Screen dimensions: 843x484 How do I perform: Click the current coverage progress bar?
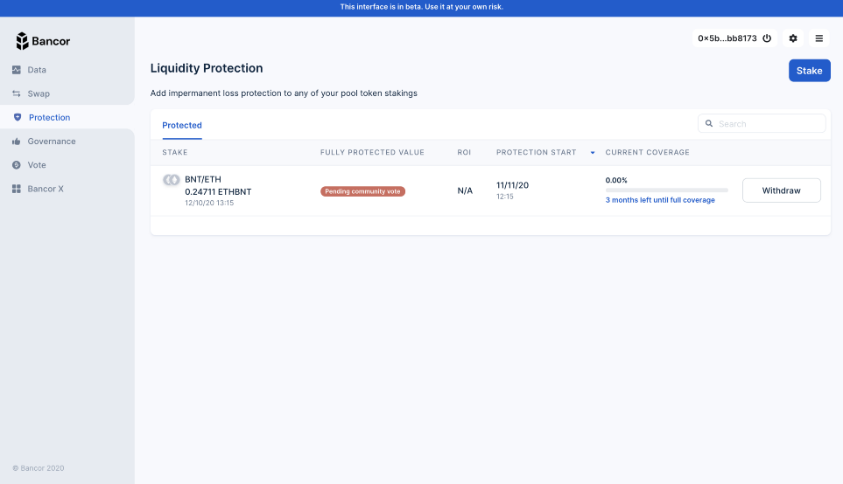(666, 190)
